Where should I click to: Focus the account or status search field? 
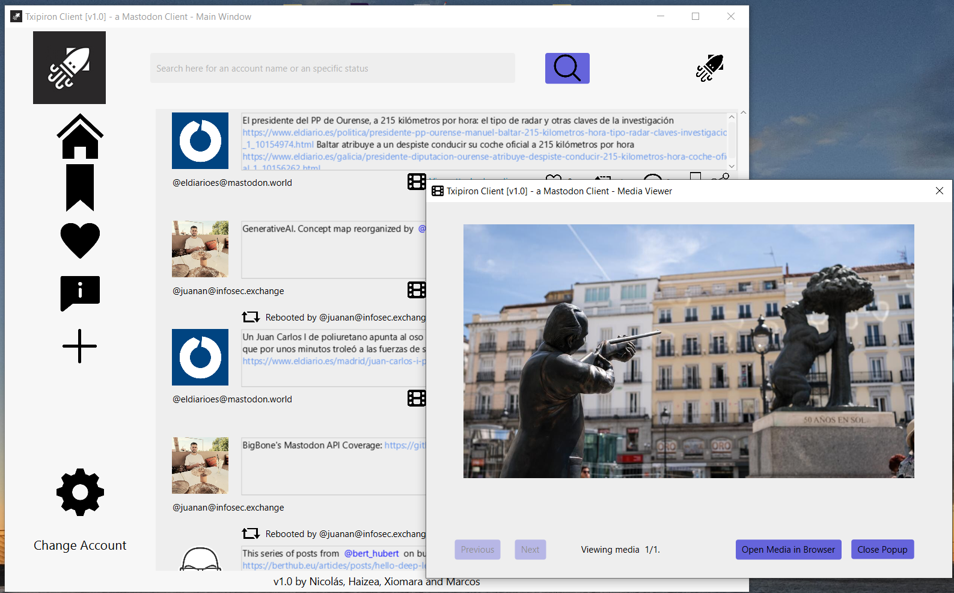click(332, 68)
